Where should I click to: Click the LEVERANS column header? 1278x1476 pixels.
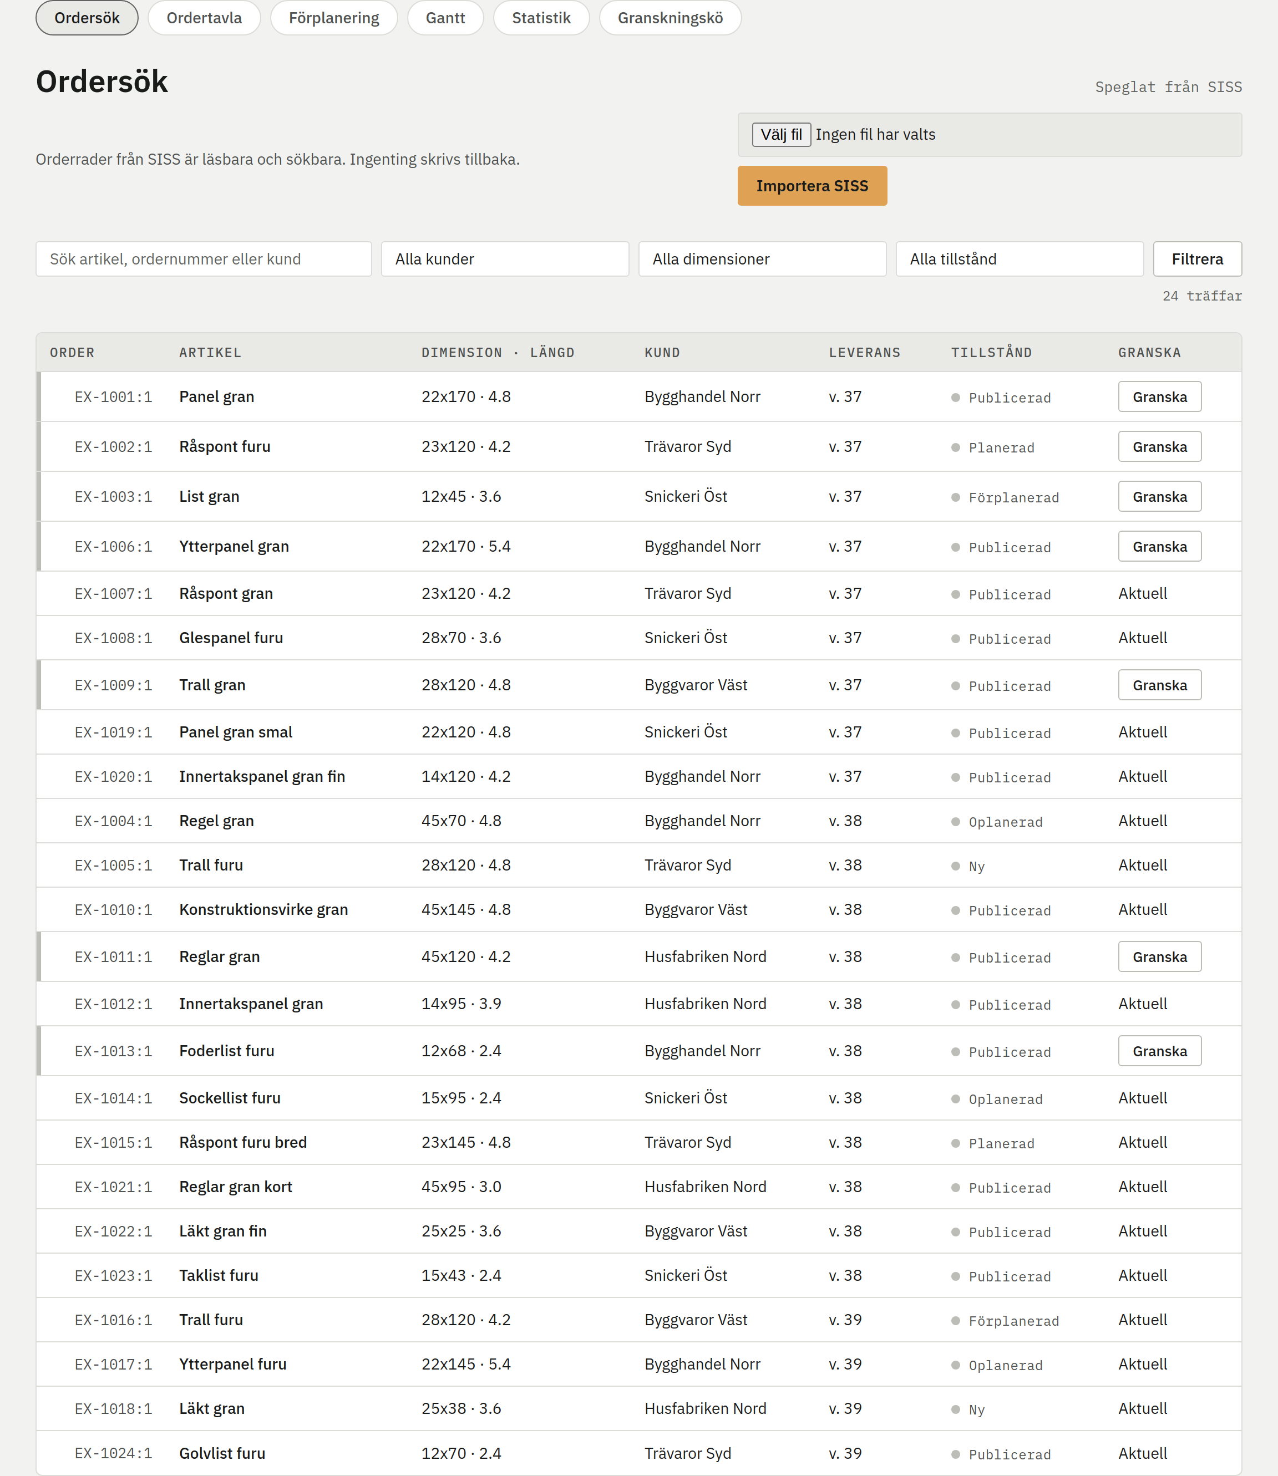pyautogui.click(x=864, y=353)
